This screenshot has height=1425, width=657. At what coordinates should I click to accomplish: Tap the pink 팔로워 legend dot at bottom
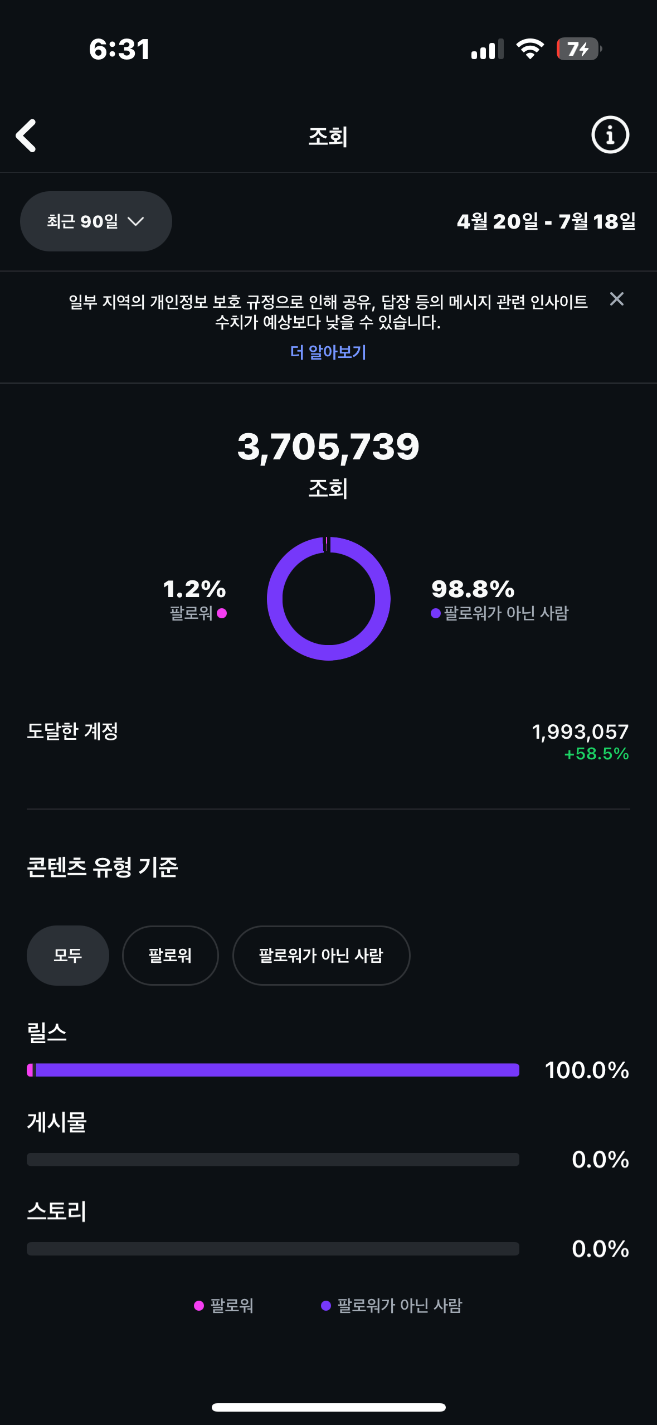[199, 1306]
